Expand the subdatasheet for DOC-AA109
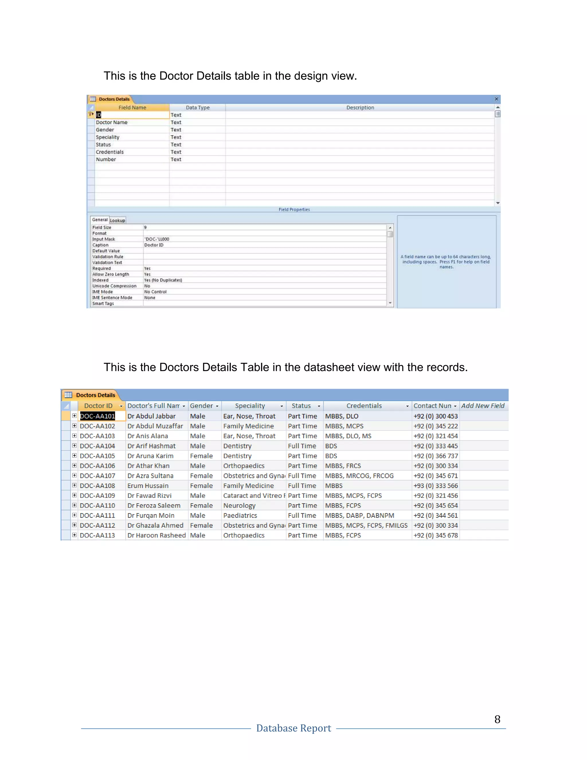This screenshot has height=760, width=587. 75,495
